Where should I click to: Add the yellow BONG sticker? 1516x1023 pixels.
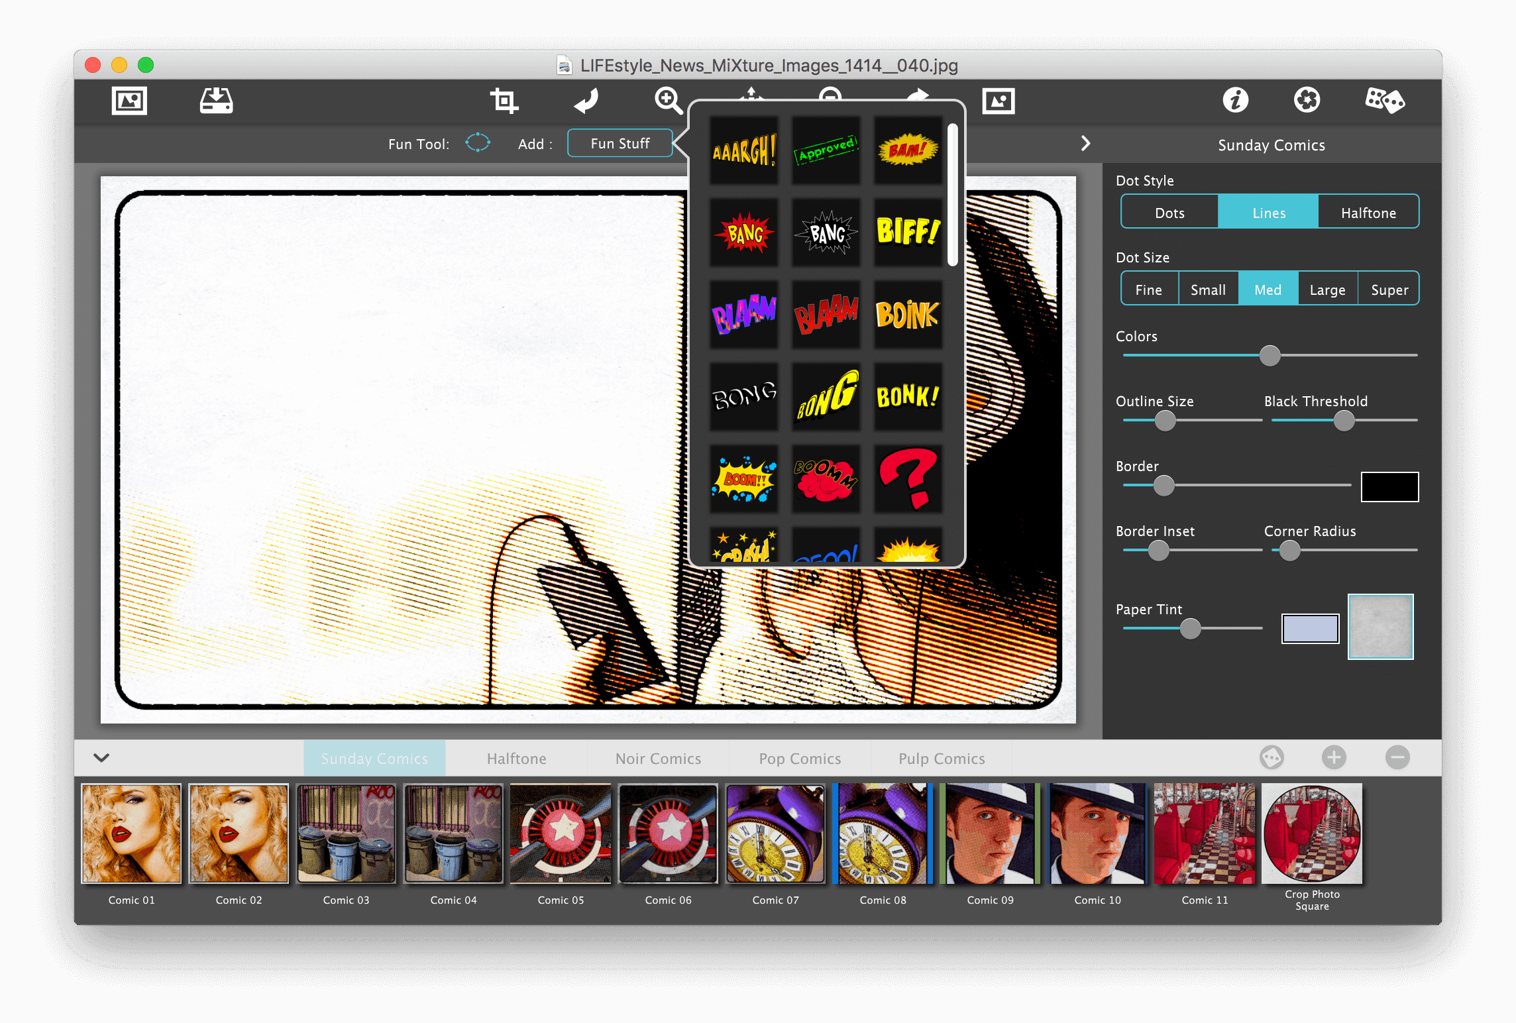coord(826,397)
